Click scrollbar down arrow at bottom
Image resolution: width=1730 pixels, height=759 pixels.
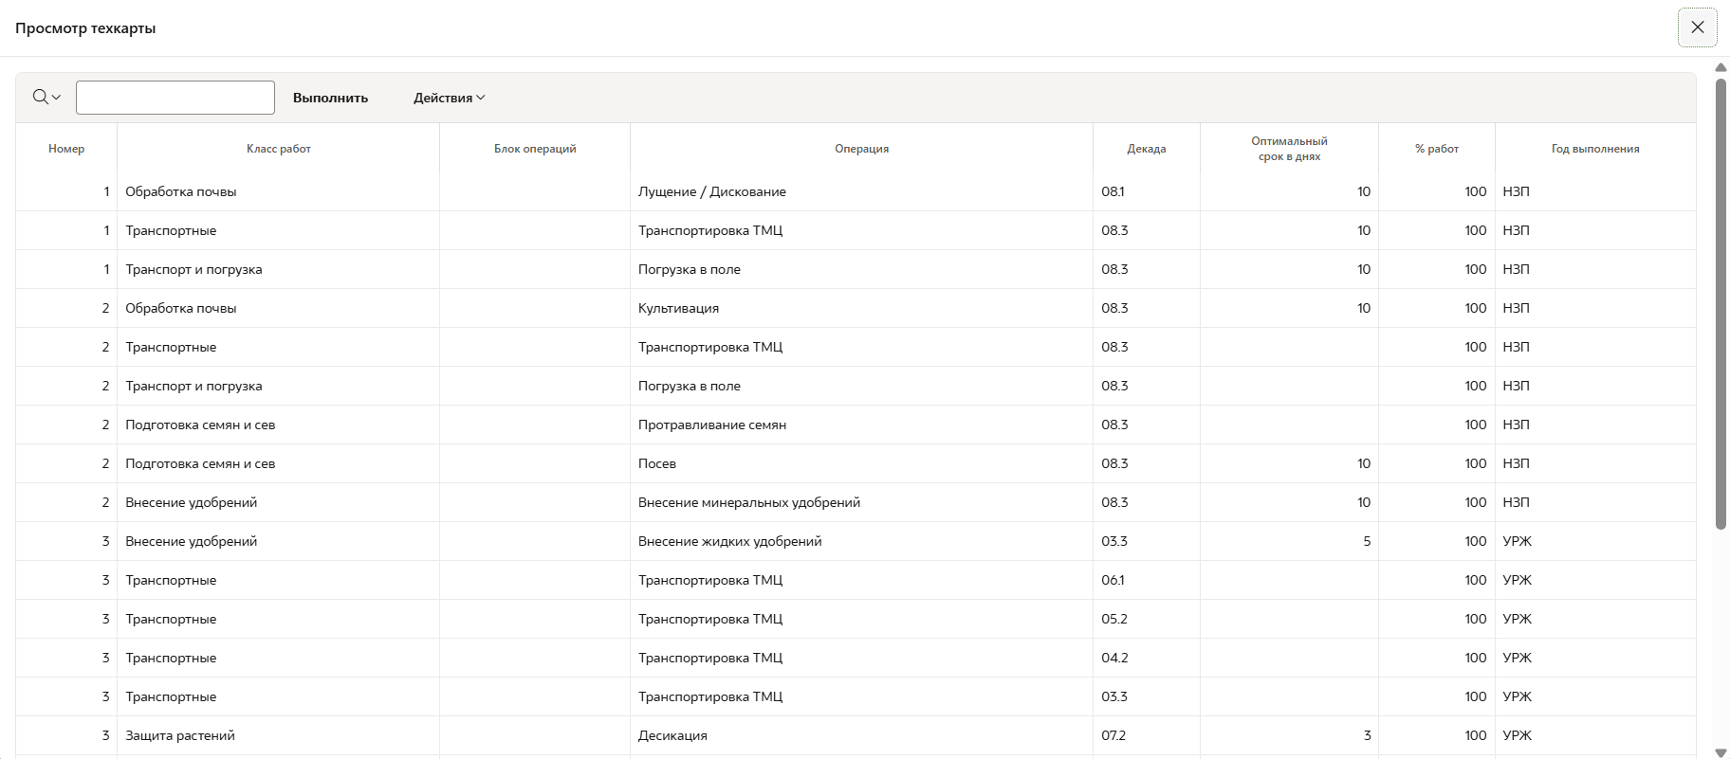click(x=1721, y=752)
